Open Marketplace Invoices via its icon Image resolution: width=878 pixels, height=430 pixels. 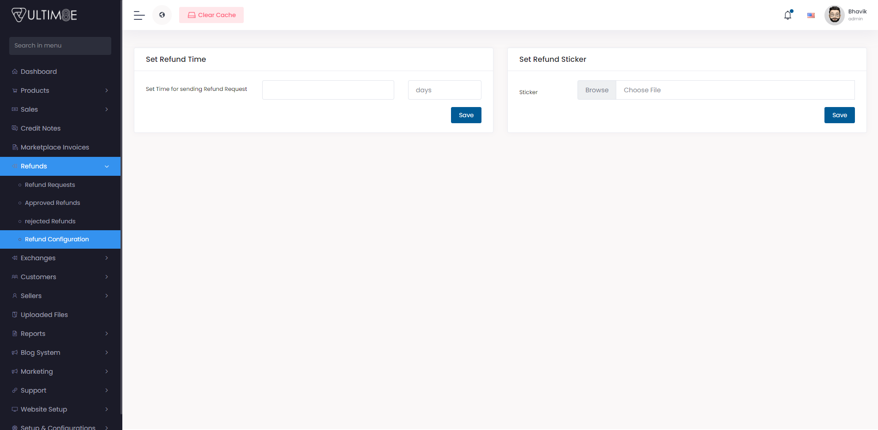15,147
